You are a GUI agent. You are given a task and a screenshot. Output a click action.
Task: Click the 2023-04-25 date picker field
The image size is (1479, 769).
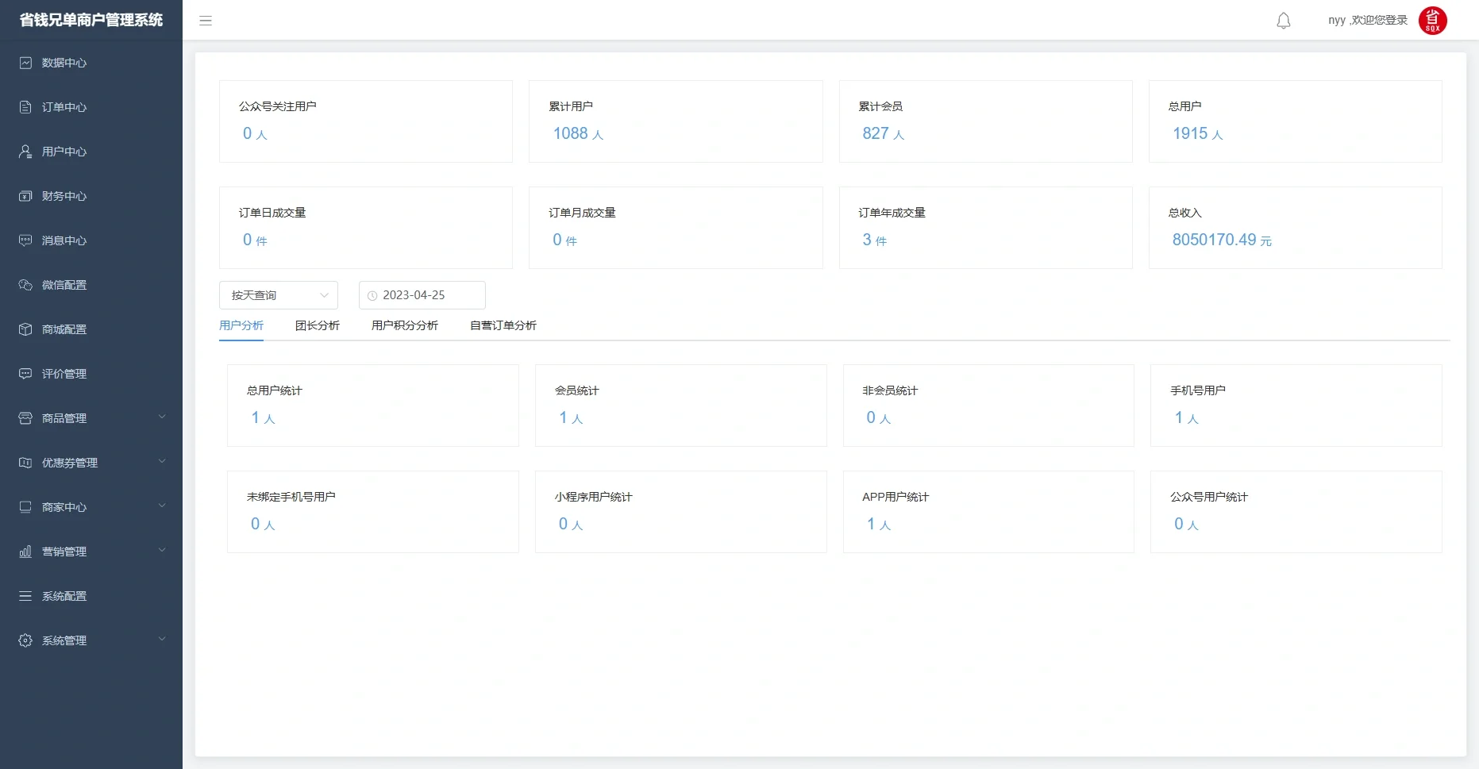[422, 295]
